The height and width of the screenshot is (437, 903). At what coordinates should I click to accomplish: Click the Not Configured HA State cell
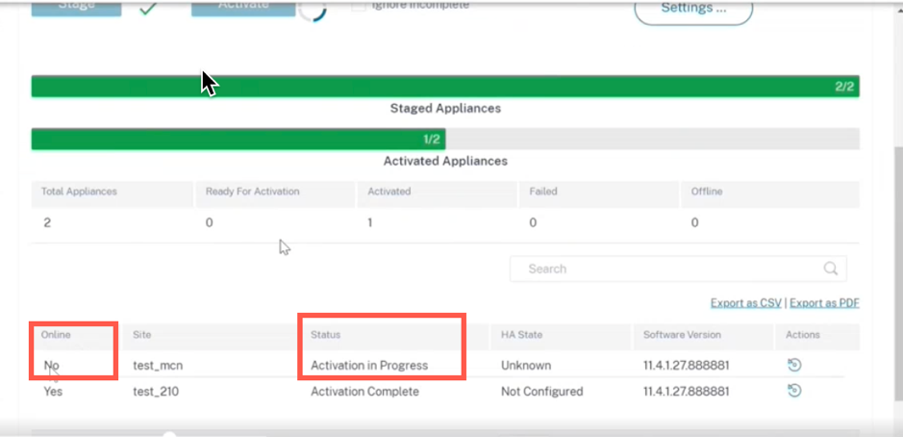[x=542, y=392]
